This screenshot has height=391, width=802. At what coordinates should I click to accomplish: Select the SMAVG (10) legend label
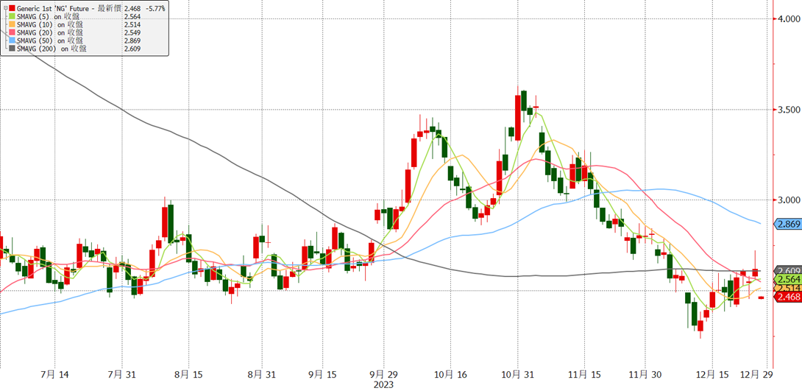click(50, 24)
